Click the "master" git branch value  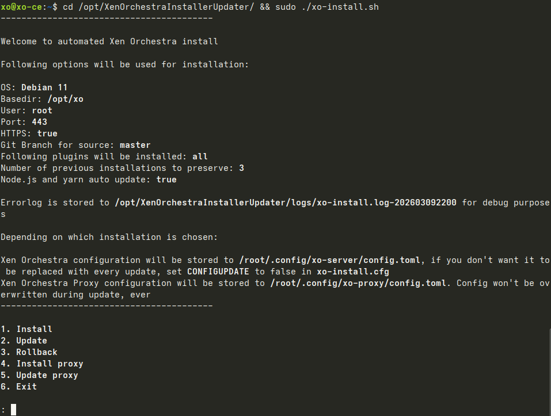tap(135, 145)
